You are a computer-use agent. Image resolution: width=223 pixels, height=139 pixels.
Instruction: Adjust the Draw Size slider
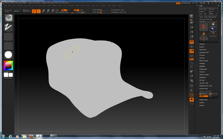(101, 12)
